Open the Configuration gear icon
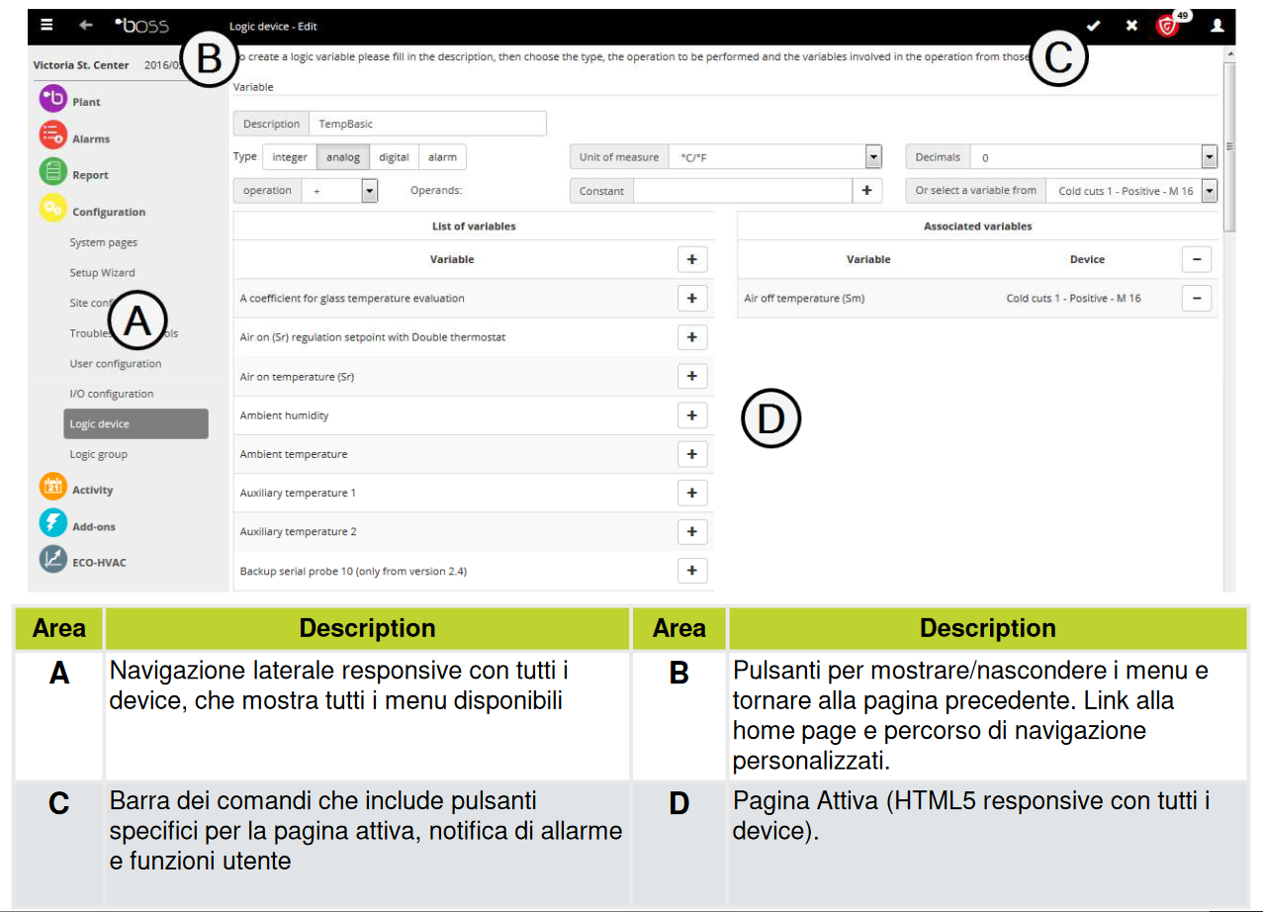 coord(52,210)
